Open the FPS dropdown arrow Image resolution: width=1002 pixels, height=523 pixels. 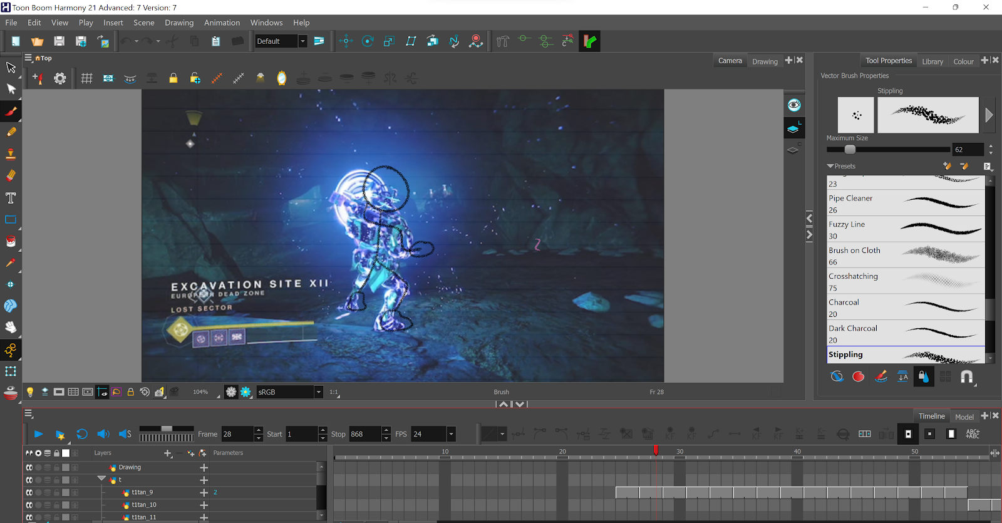coord(451,434)
